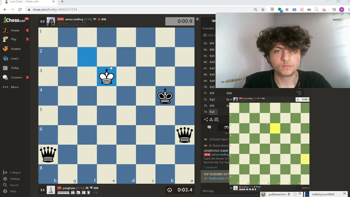350x197 pixels.
Task: Click the board settings gear icon
Action: point(197,19)
